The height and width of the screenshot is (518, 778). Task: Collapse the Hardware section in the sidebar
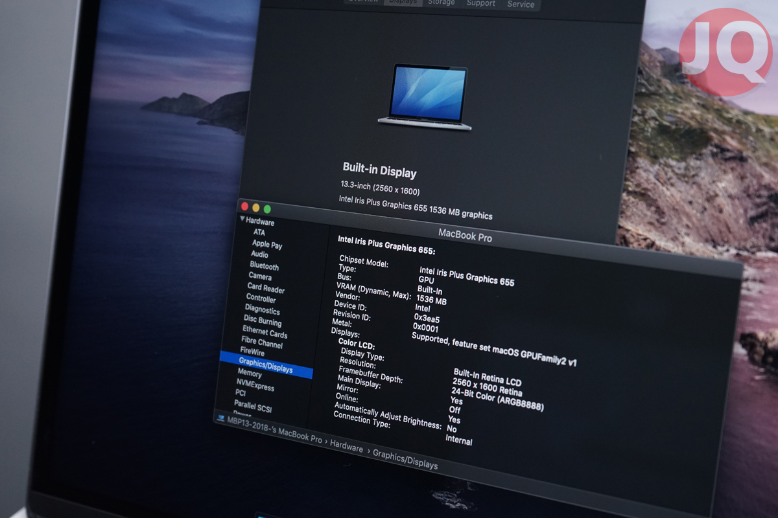coord(242,219)
